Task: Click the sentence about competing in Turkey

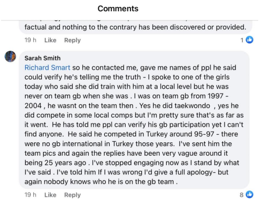Action: 141,134
